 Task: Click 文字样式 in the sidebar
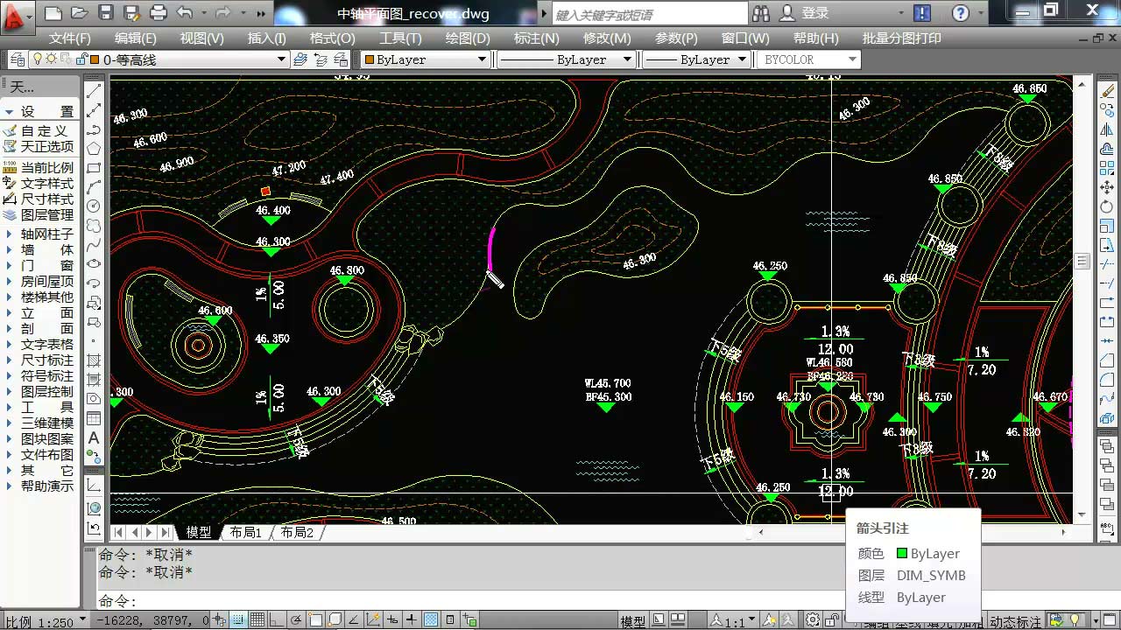pyautogui.click(x=47, y=184)
